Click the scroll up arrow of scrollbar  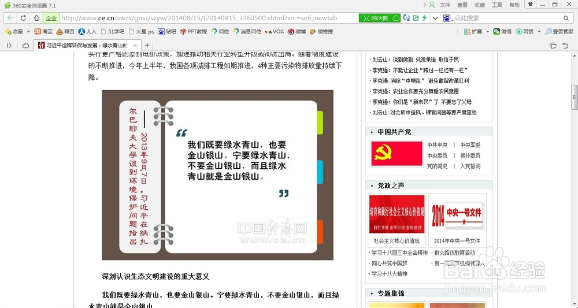coord(574,55)
